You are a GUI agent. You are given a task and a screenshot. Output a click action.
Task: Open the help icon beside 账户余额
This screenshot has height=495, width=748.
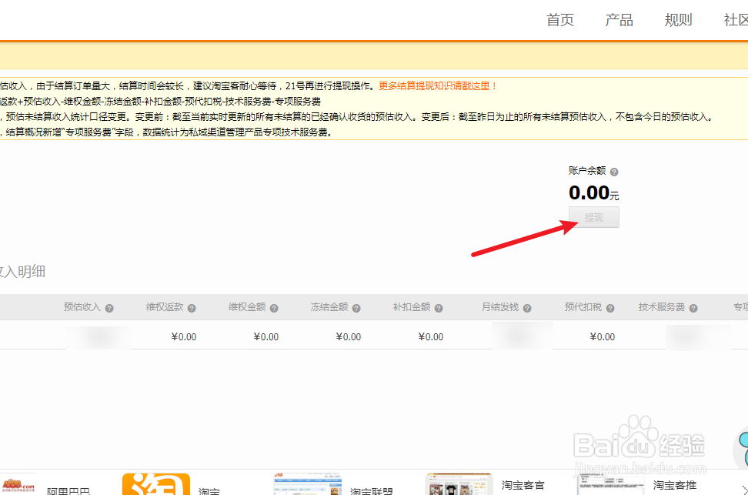pyautogui.click(x=613, y=170)
